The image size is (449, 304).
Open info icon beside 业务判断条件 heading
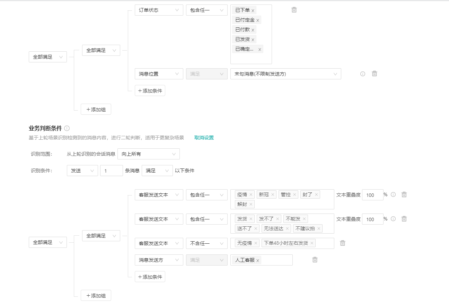67,128
